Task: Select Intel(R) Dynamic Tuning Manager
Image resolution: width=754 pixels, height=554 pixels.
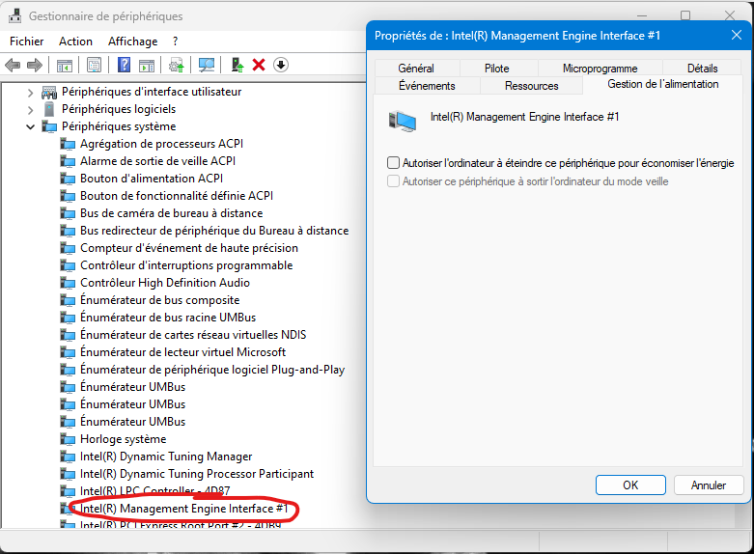Action: (166, 457)
